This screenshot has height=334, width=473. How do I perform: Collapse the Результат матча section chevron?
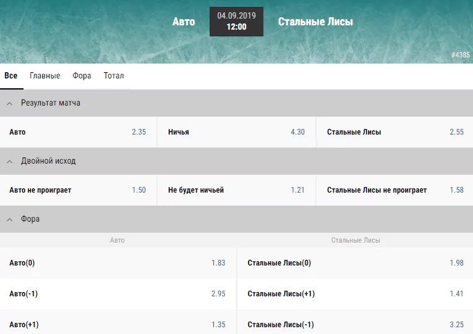click(10, 103)
